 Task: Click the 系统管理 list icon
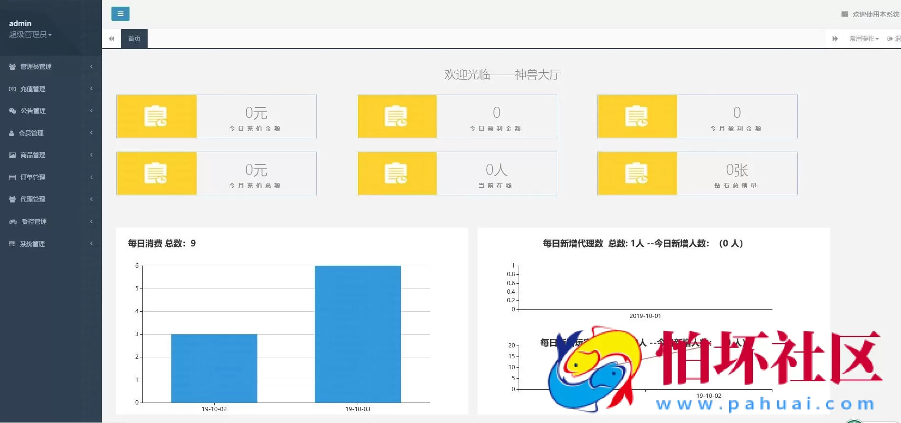(x=12, y=244)
